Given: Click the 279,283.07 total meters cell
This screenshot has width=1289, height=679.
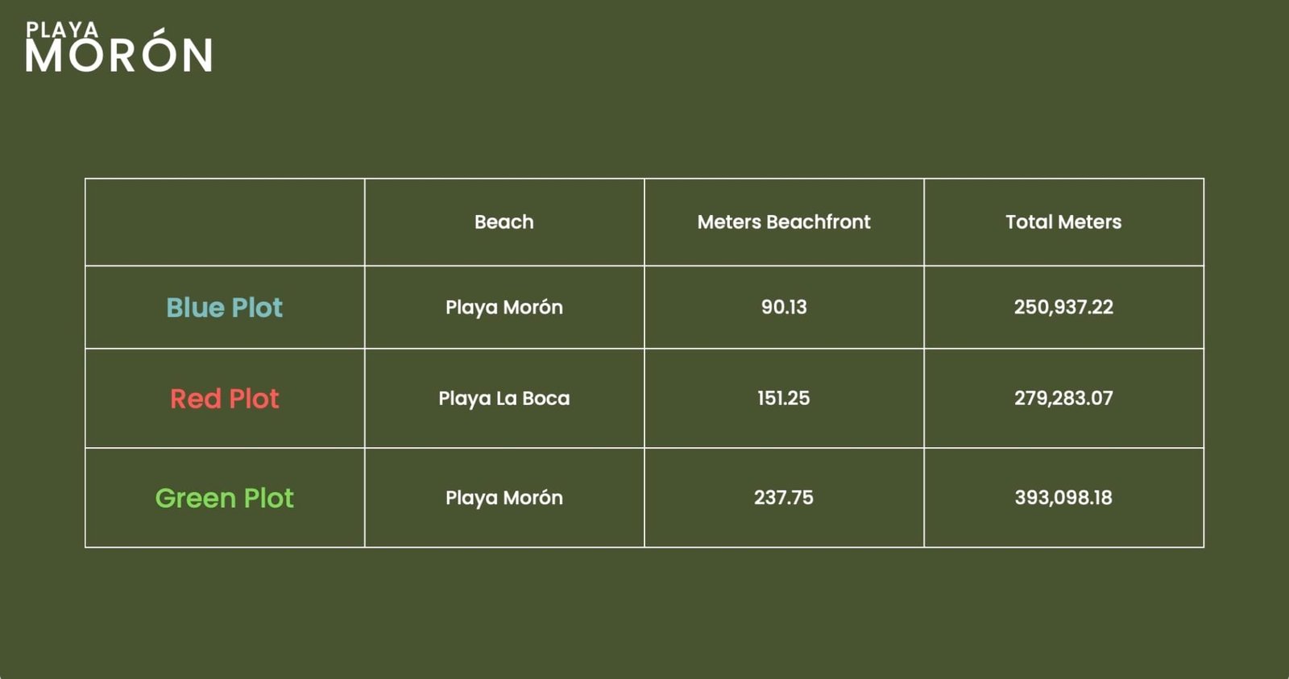Looking at the screenshot, I should coord(1063,399).
